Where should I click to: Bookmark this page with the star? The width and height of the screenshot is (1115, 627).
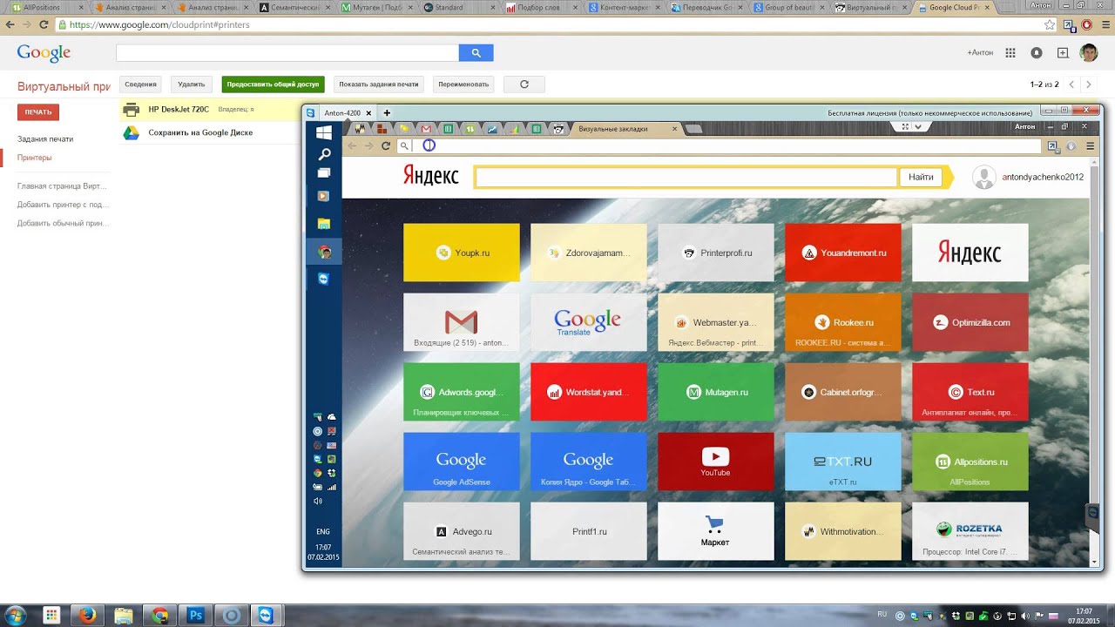pyautogui.click(x=1051, y=25)
